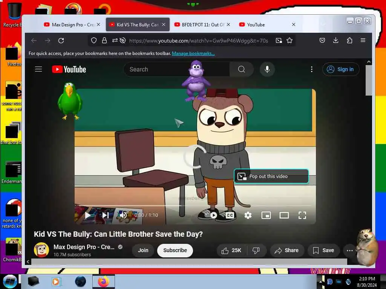Play the video with the play button

[87, 215]
